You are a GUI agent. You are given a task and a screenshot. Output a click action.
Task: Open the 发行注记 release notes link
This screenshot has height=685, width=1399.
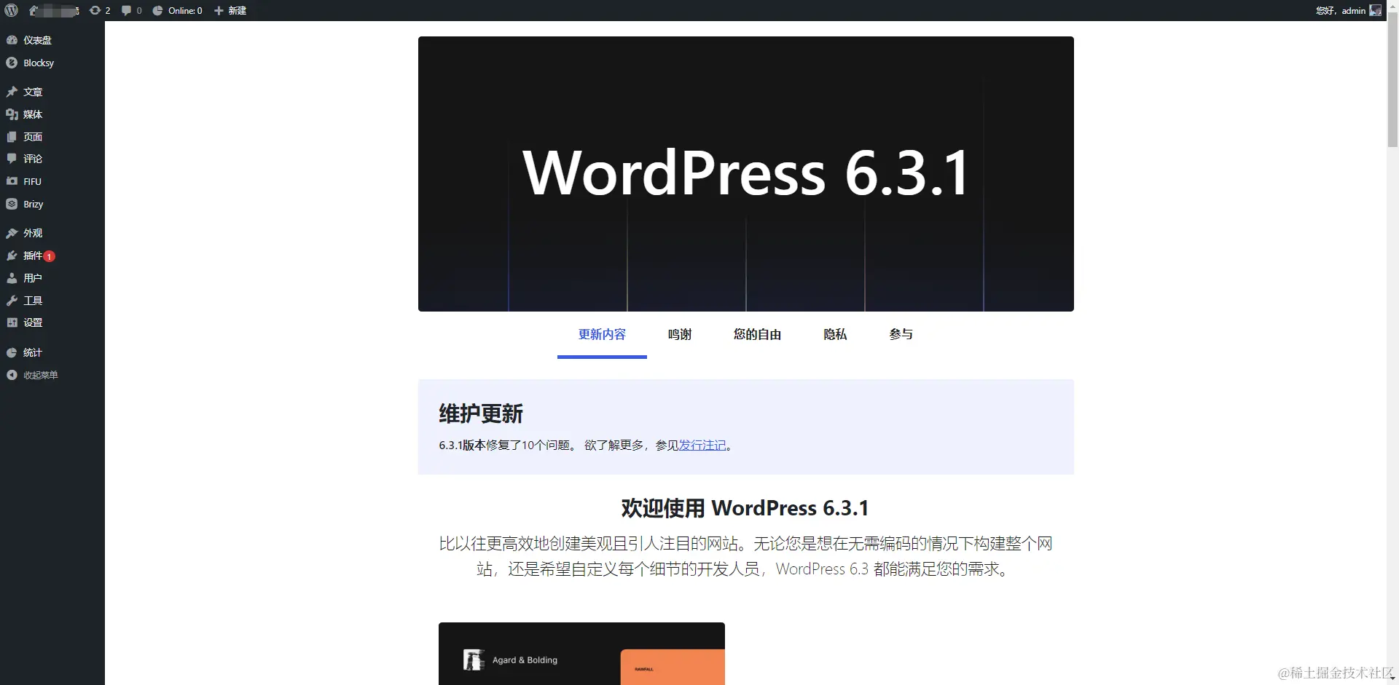coord(702,445)
